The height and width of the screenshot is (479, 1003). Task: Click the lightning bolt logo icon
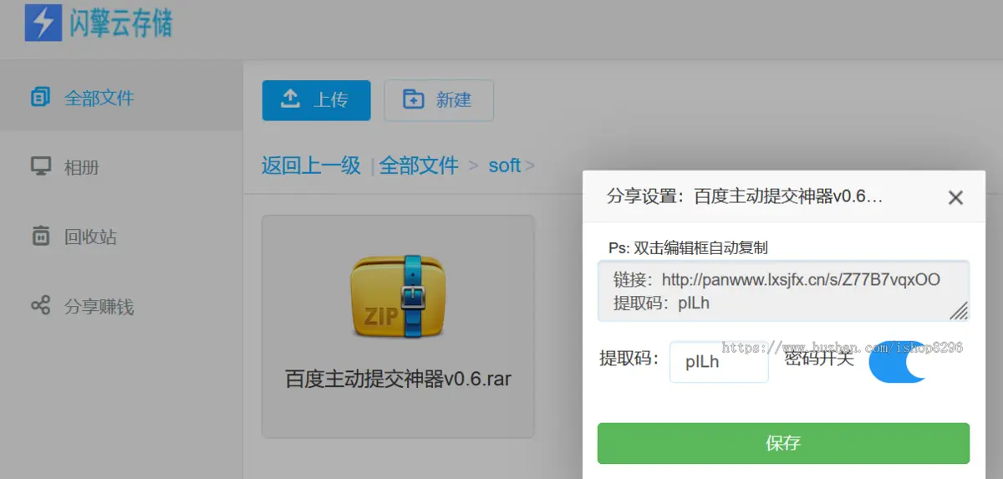[x=43, y=23]
